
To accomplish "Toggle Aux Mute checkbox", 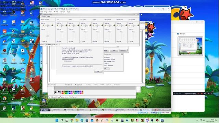I will 57,42.
